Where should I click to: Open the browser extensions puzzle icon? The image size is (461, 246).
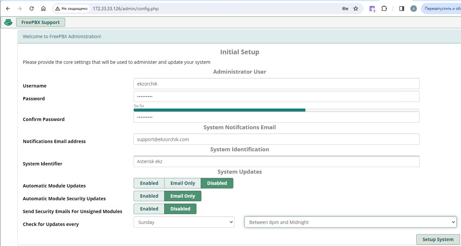coord(384,9)
